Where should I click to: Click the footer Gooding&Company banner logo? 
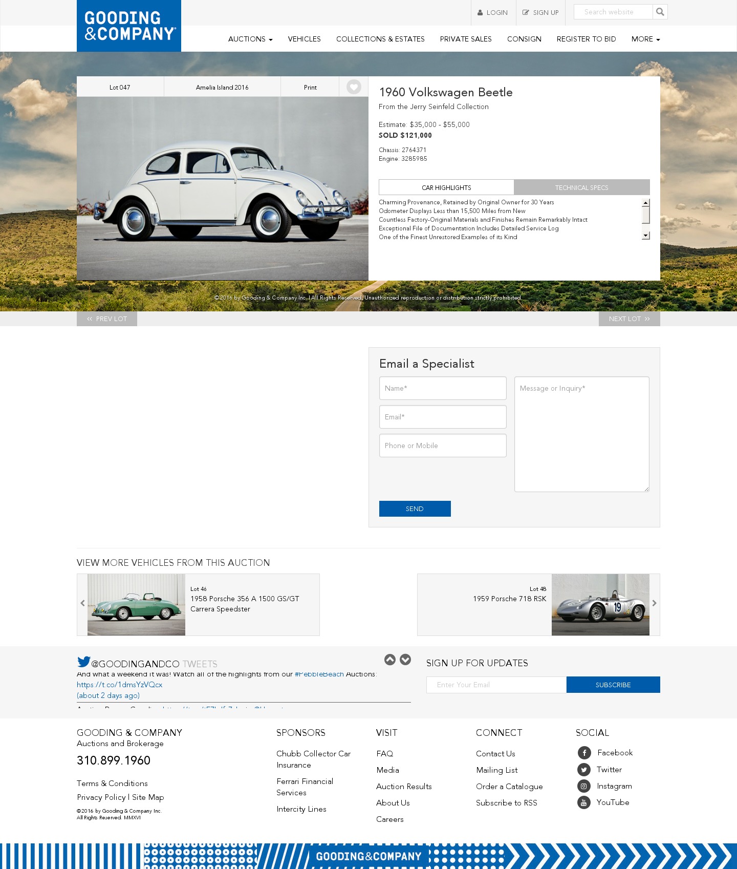pyautogui.click(x=368, y=856)
